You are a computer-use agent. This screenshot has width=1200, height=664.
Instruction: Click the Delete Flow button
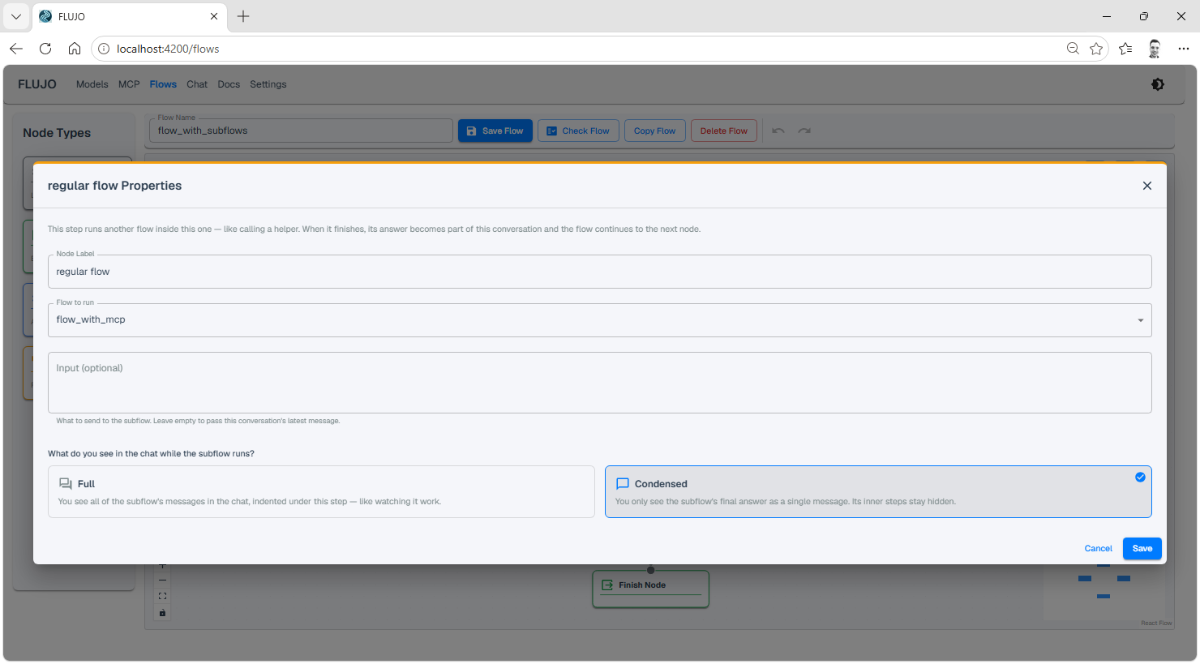point(723,131)
